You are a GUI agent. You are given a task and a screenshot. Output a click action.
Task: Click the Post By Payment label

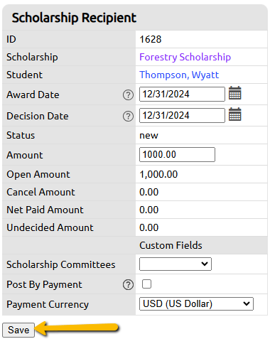(44, 285)
